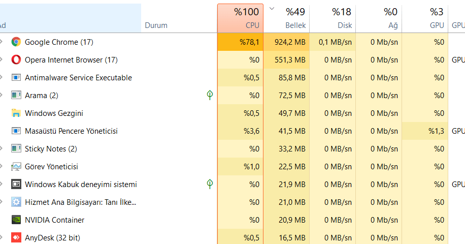
Task: Sort processes by the Bellek column
Action: (287, 18)
